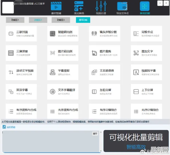This screenshot has height=155, width=170.
Task: Open the 滚动文字视频 title text
Action: tap(25, 71)
